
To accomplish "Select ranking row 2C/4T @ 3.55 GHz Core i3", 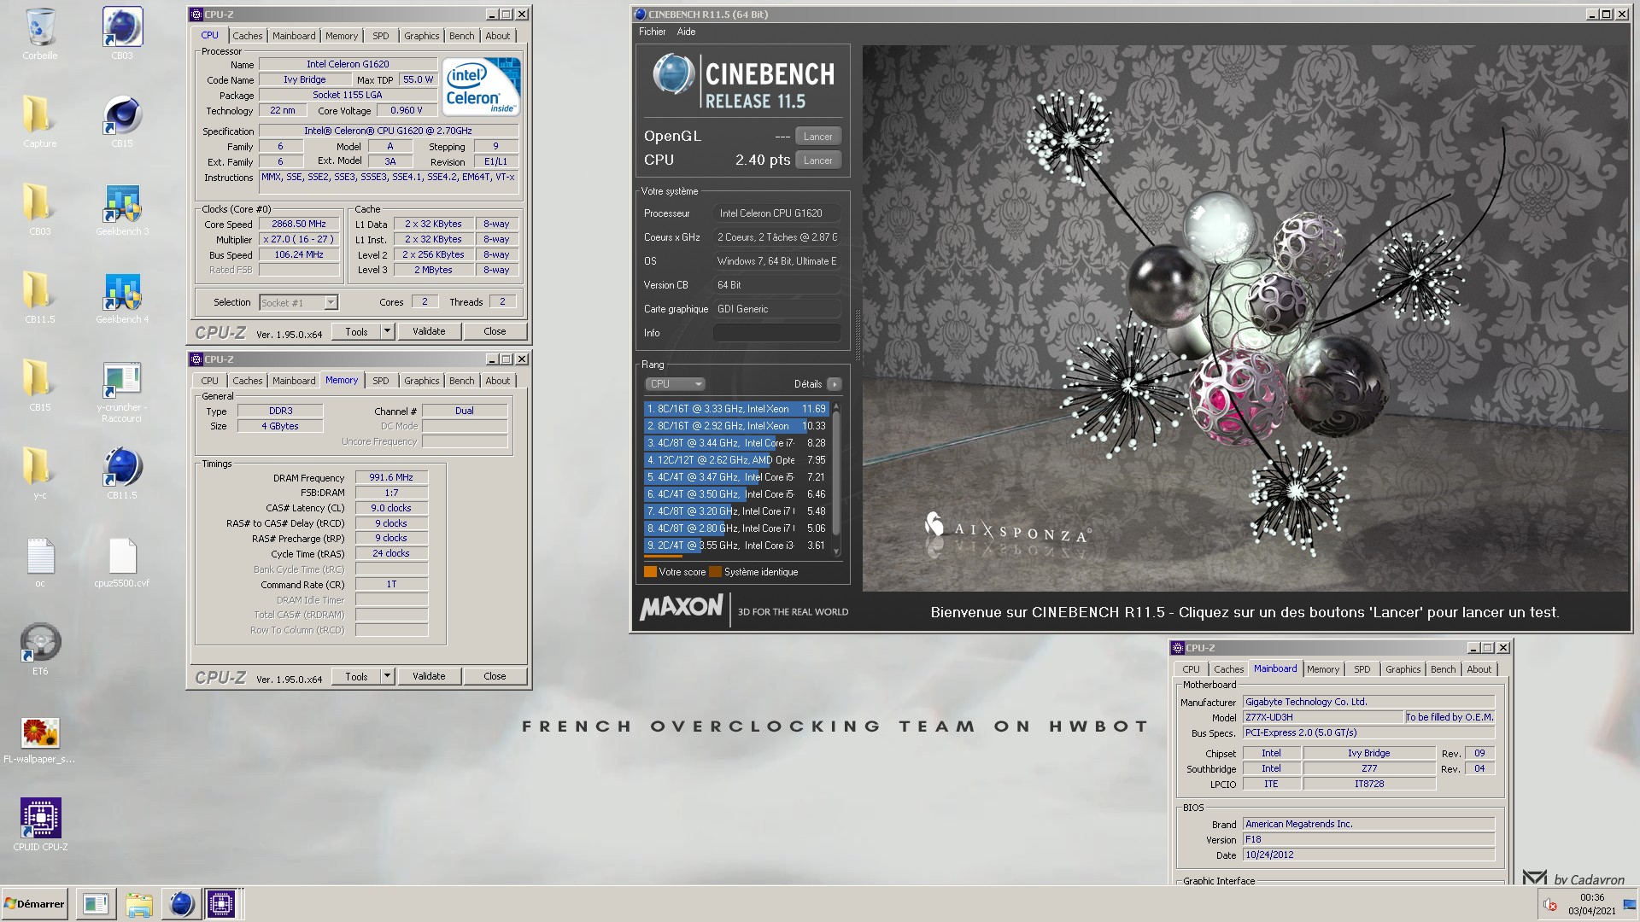I will [736, 546].
